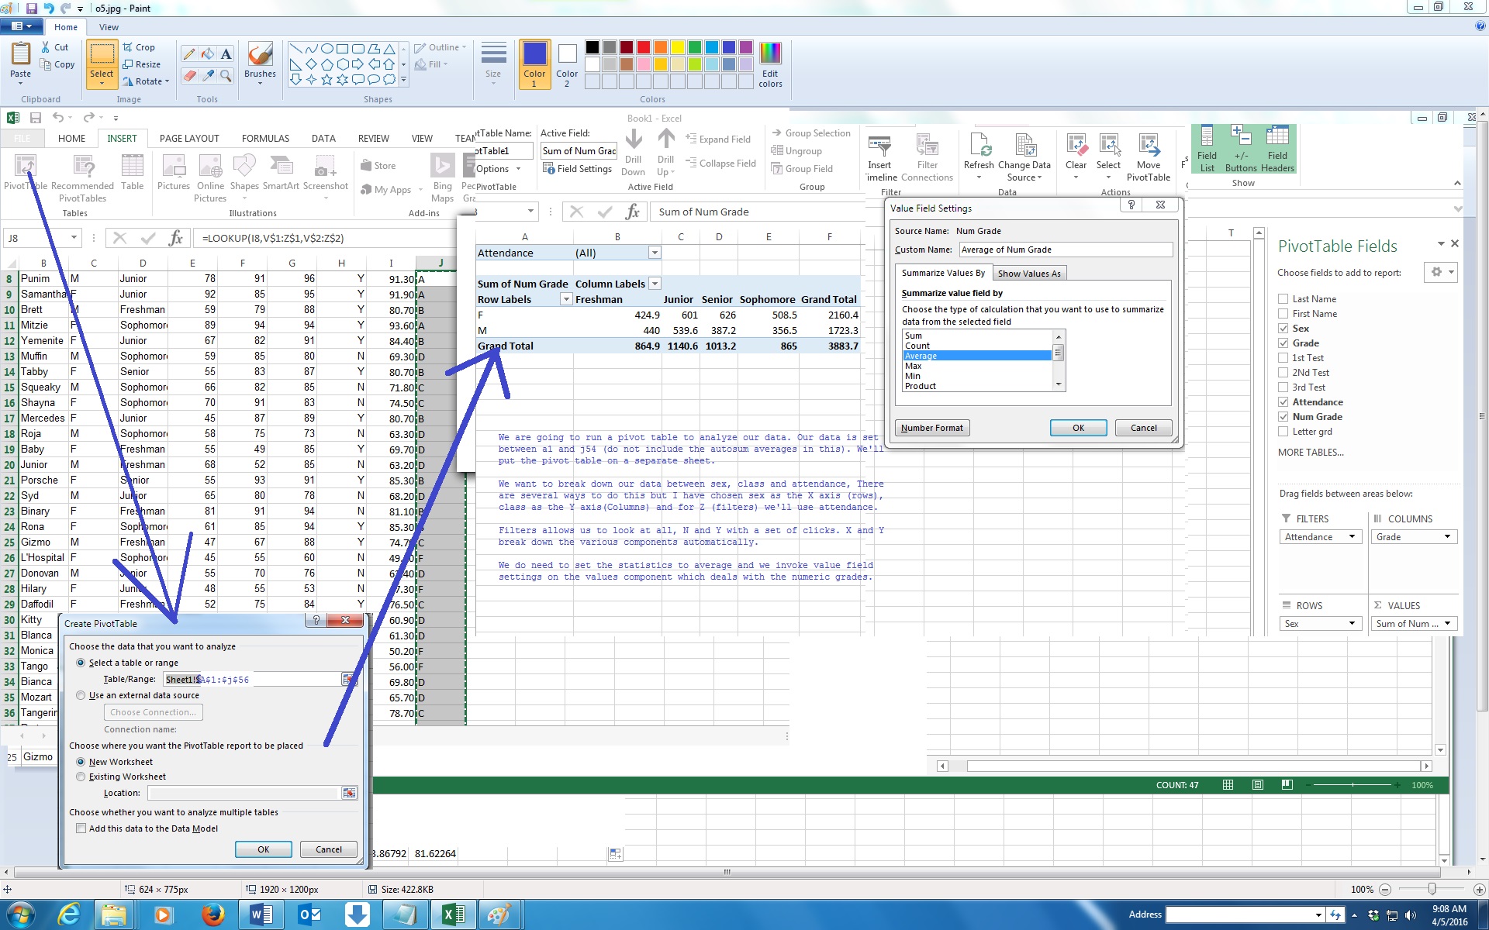
Task: Open the PivotTable Fields tools gear dropdown
Action: (x=1442, y=272)
